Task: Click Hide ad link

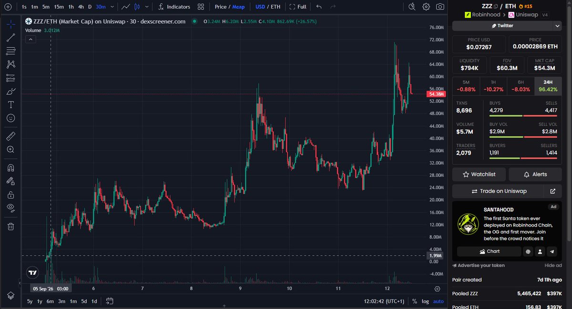Action: click(553, 266)
